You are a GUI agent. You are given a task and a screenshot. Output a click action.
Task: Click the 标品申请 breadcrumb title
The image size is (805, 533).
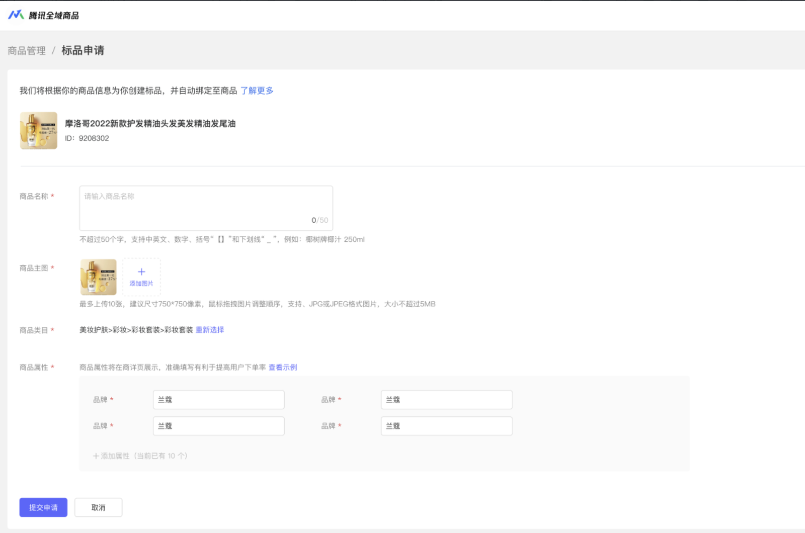83,50
